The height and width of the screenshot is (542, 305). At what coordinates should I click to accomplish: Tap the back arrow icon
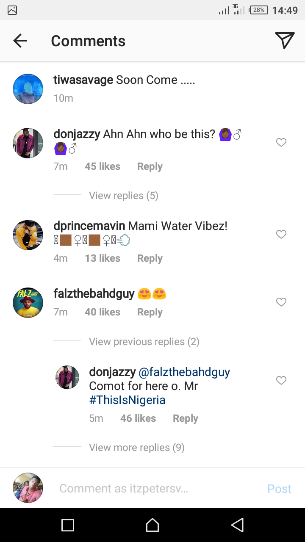(x=20, y=41)
